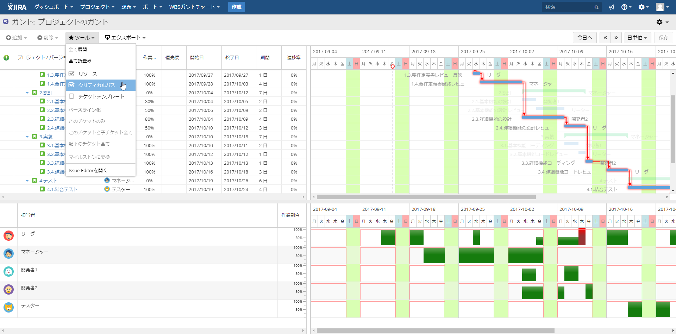676x334 pixels.
Task: Go to previous period with « button
Action: click(605, 38)
